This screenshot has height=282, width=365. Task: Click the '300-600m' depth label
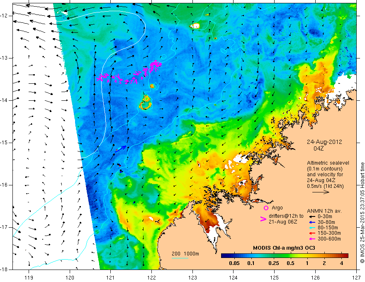(x=329, y=239)
